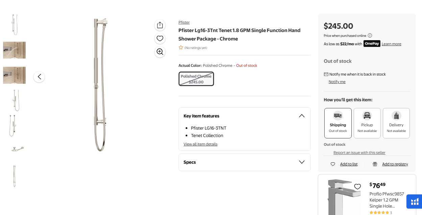
Task: Click the share icon beside product image
Action: [160, 25]
